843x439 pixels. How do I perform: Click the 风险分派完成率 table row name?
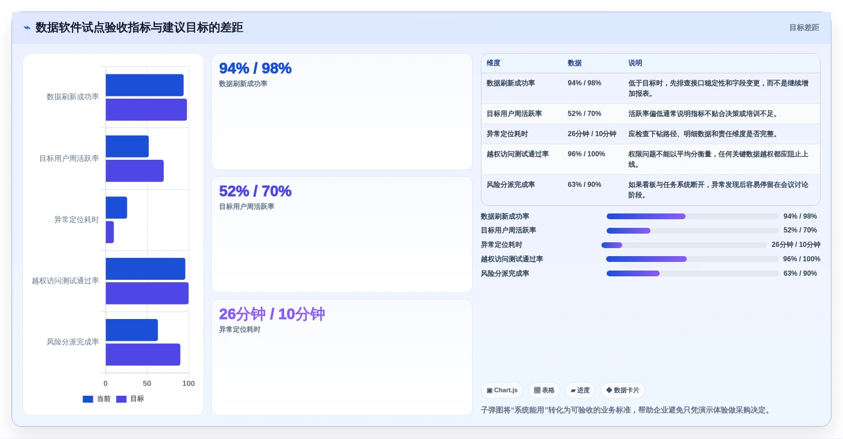tap(511, 185)
